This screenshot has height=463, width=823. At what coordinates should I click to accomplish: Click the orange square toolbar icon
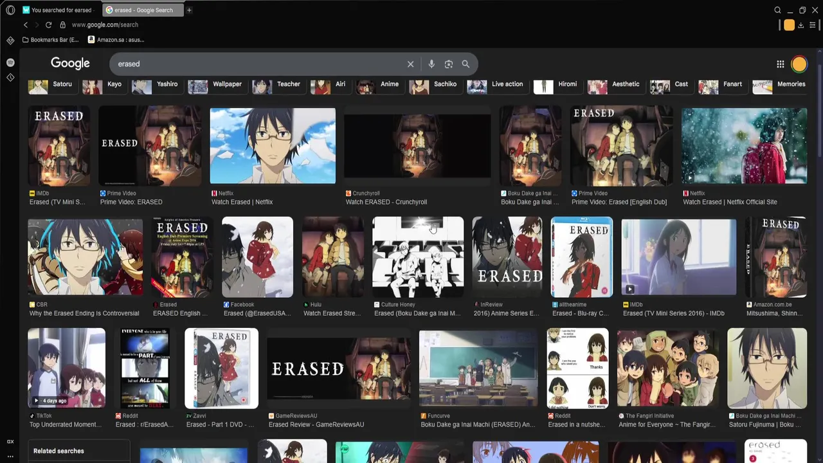789,25
